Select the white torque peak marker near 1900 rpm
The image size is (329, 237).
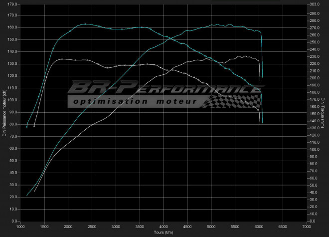tap(62, 59)
